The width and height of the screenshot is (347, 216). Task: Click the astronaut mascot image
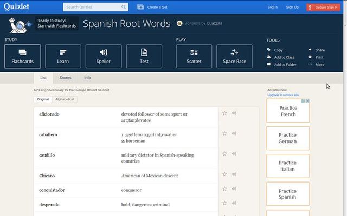[x=20, y=25]
